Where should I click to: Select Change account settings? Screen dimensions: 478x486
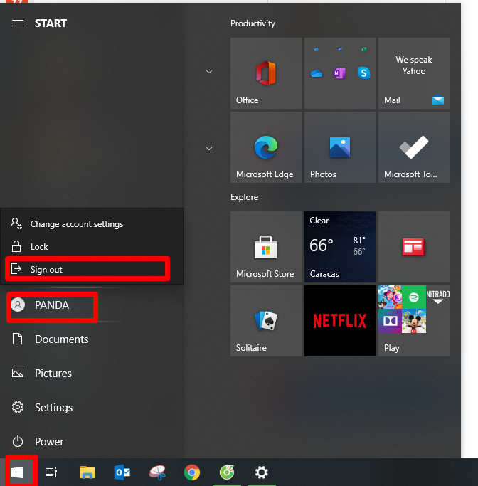point(92,223)
